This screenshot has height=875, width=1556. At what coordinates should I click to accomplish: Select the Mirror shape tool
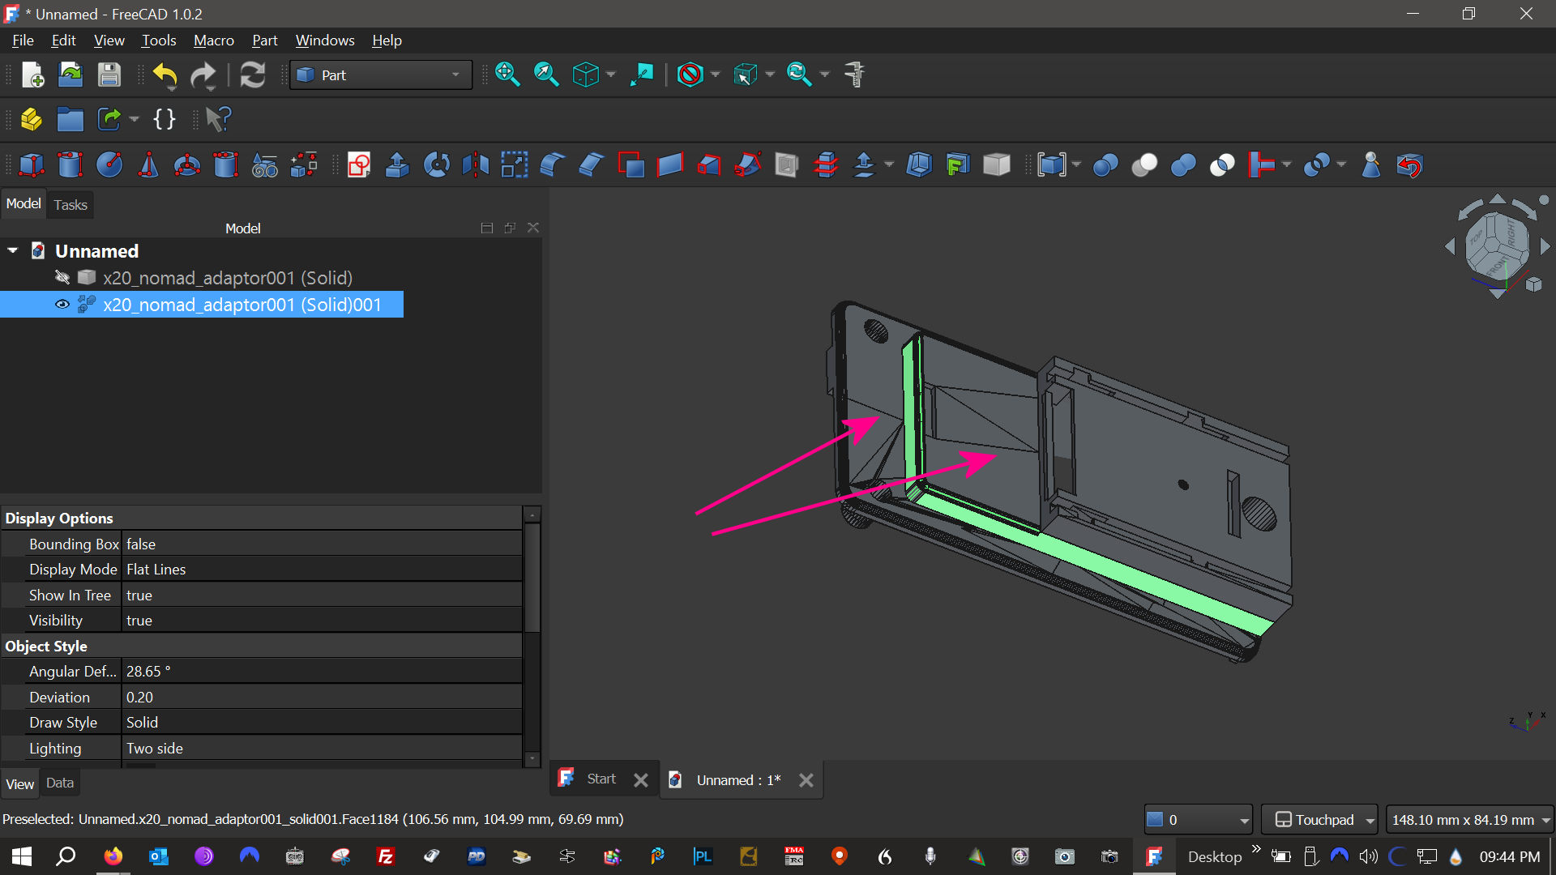click(x=476, y=165)
